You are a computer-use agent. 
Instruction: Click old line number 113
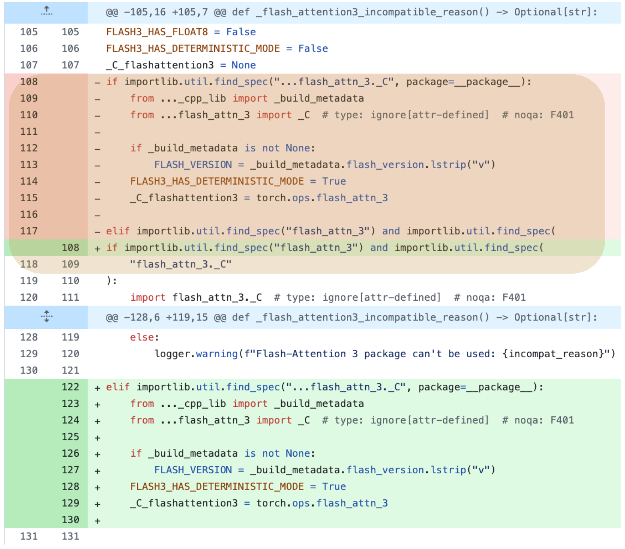[x=29, y=165]
